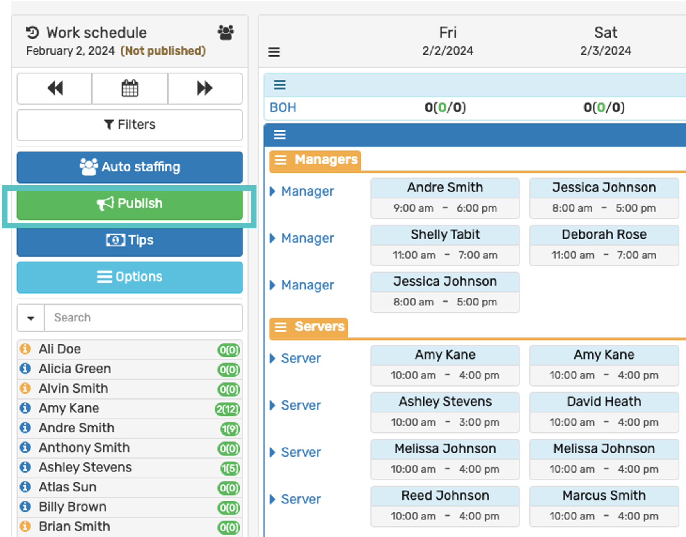Click the Auto staffing button

130,167
